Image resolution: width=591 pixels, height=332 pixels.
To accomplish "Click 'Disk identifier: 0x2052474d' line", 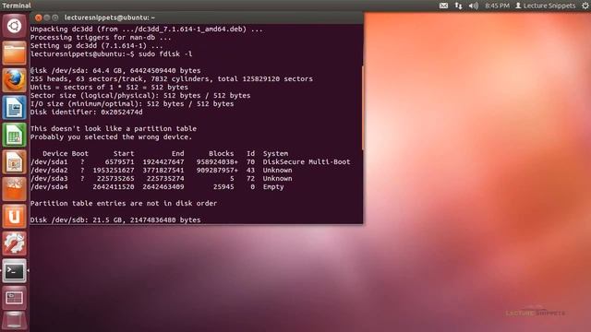I will point(86,113).
